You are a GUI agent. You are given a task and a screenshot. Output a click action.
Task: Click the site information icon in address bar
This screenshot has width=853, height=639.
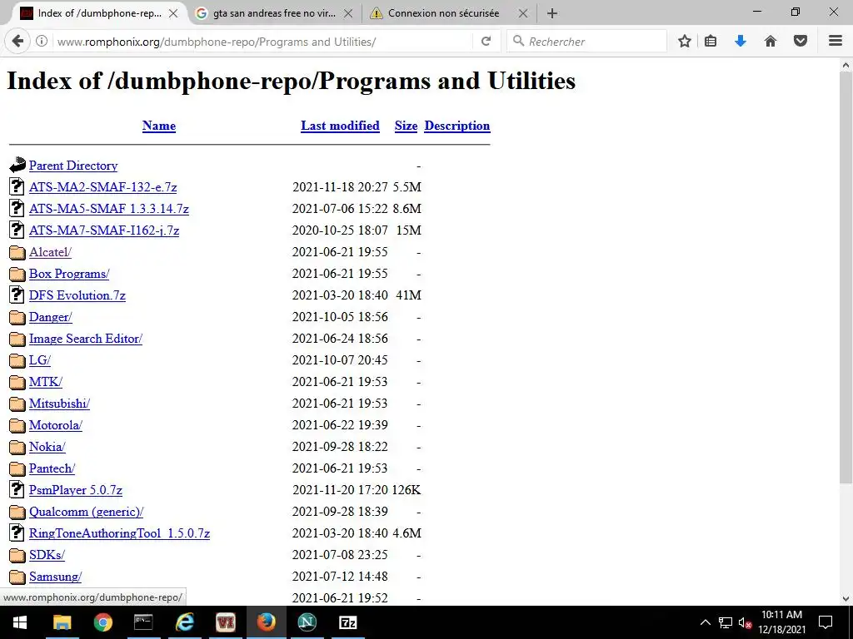tap(42, 42)
